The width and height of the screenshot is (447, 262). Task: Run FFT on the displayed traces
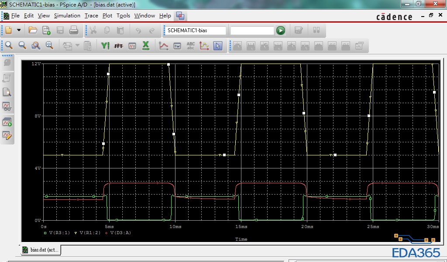pos(118,45)
